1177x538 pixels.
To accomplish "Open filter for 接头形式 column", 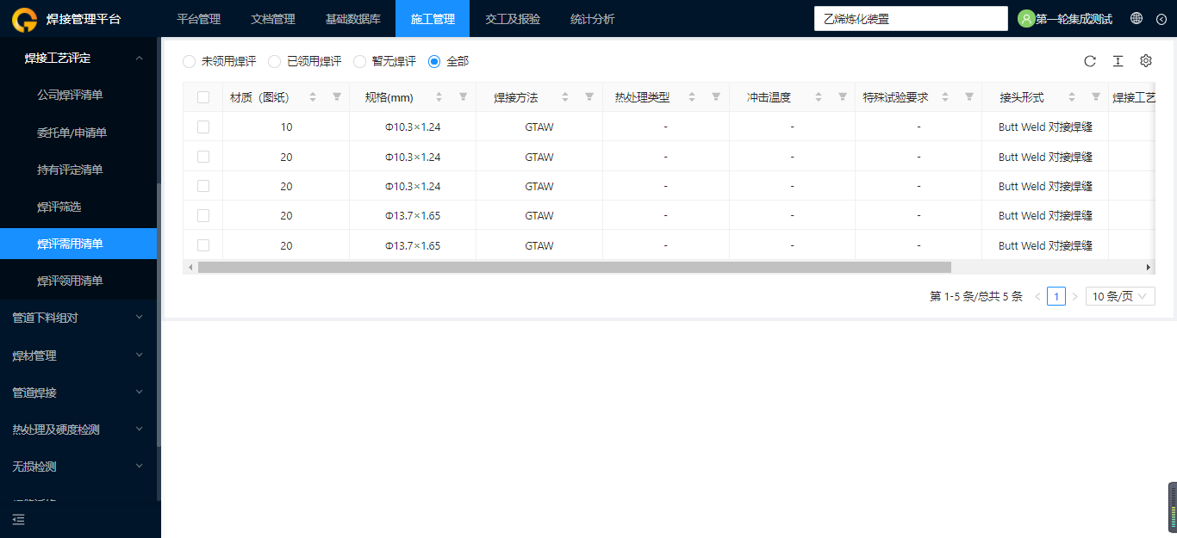I will click(1096, 97).
